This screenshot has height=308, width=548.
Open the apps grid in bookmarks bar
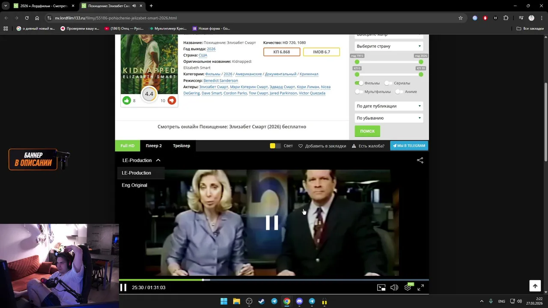6,29
